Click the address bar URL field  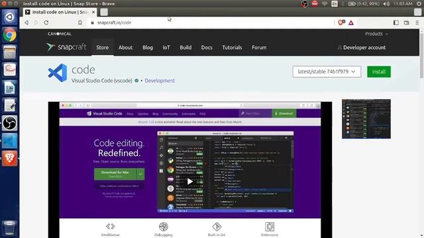pyautogui.click(x=211, y=22)
